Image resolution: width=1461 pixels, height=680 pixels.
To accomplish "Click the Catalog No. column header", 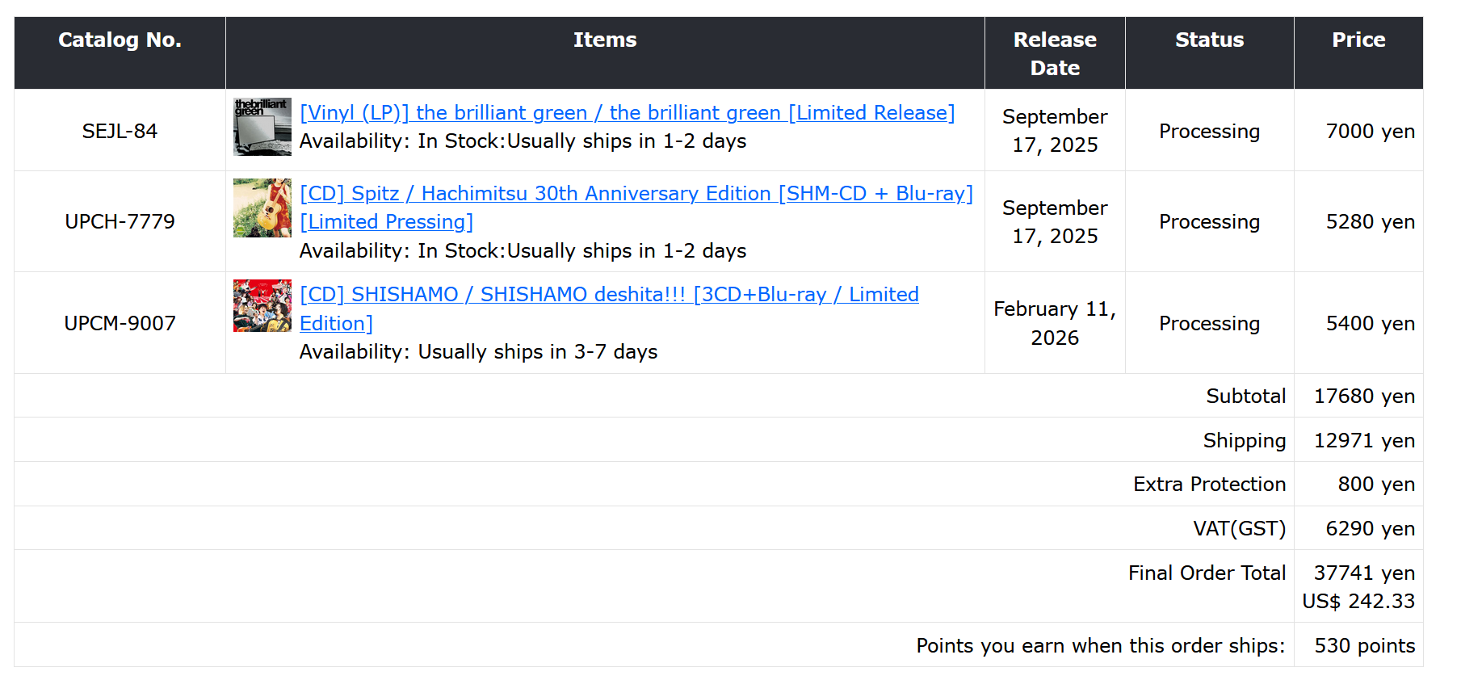I will point(120,40).
